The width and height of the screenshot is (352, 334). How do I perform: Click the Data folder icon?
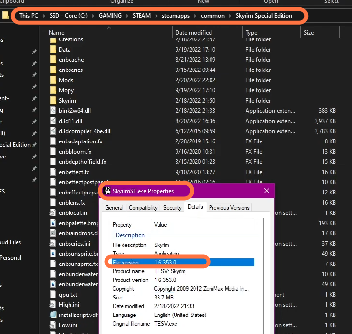coord(53,50)
